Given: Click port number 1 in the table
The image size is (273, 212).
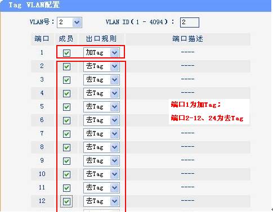Looking at the screenshot, I should point(42,52).
